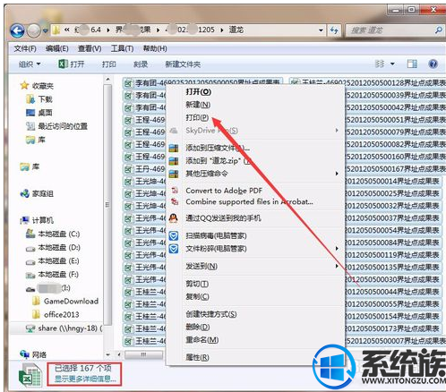Click the refresh button beside address bar

click(334, 30)
